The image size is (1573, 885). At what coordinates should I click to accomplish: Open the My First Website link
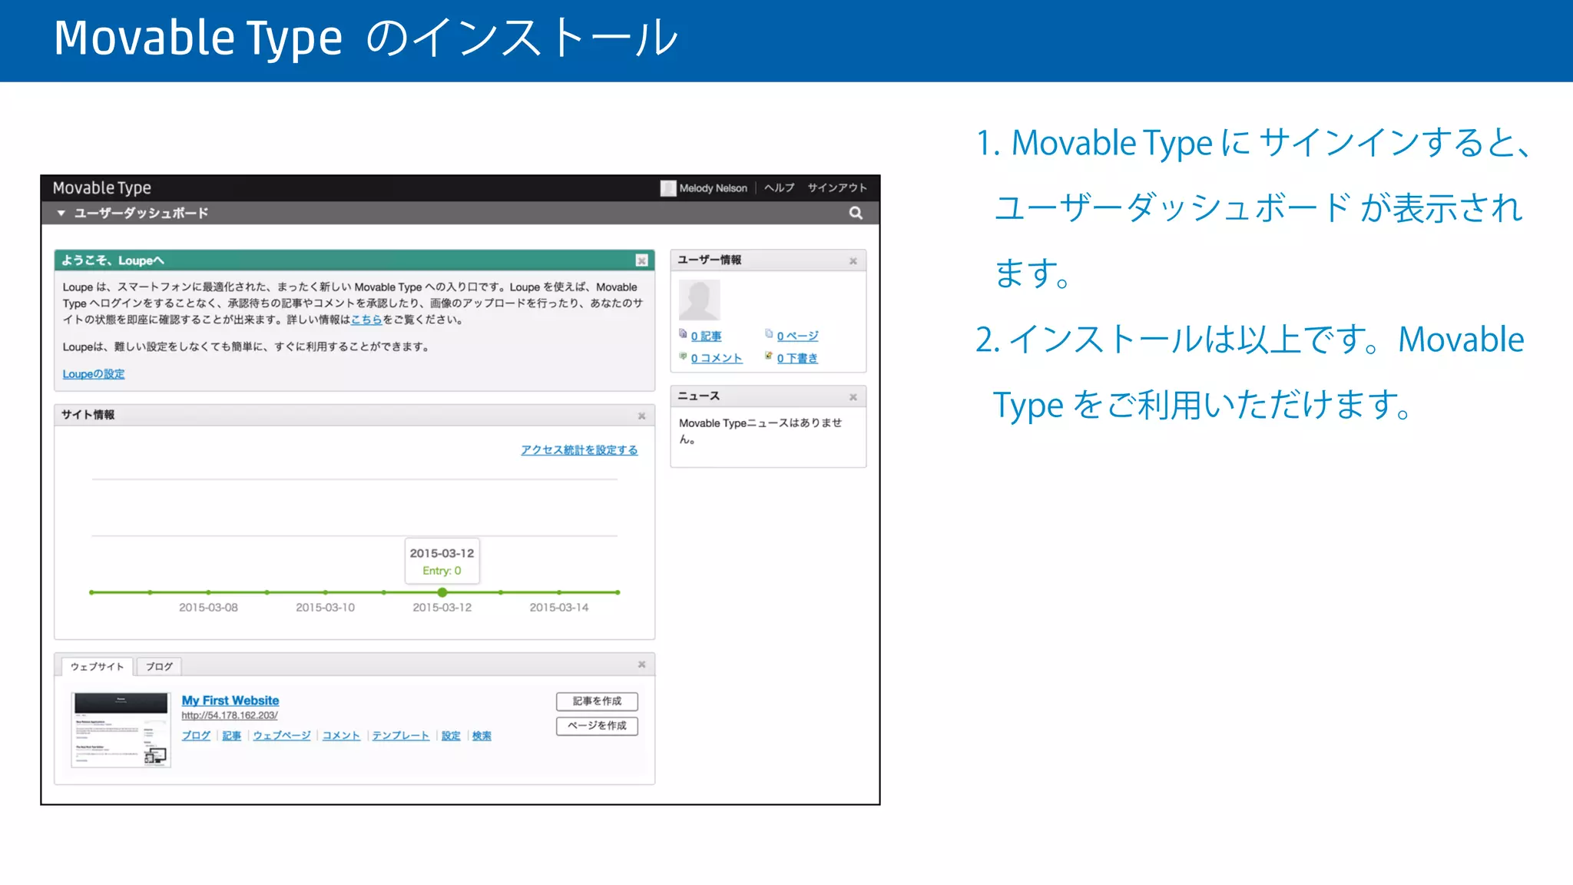pyautogui.click(x=230, y=701)
